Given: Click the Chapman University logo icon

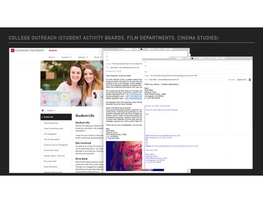Looking at the screenshot, I should 13,50.
